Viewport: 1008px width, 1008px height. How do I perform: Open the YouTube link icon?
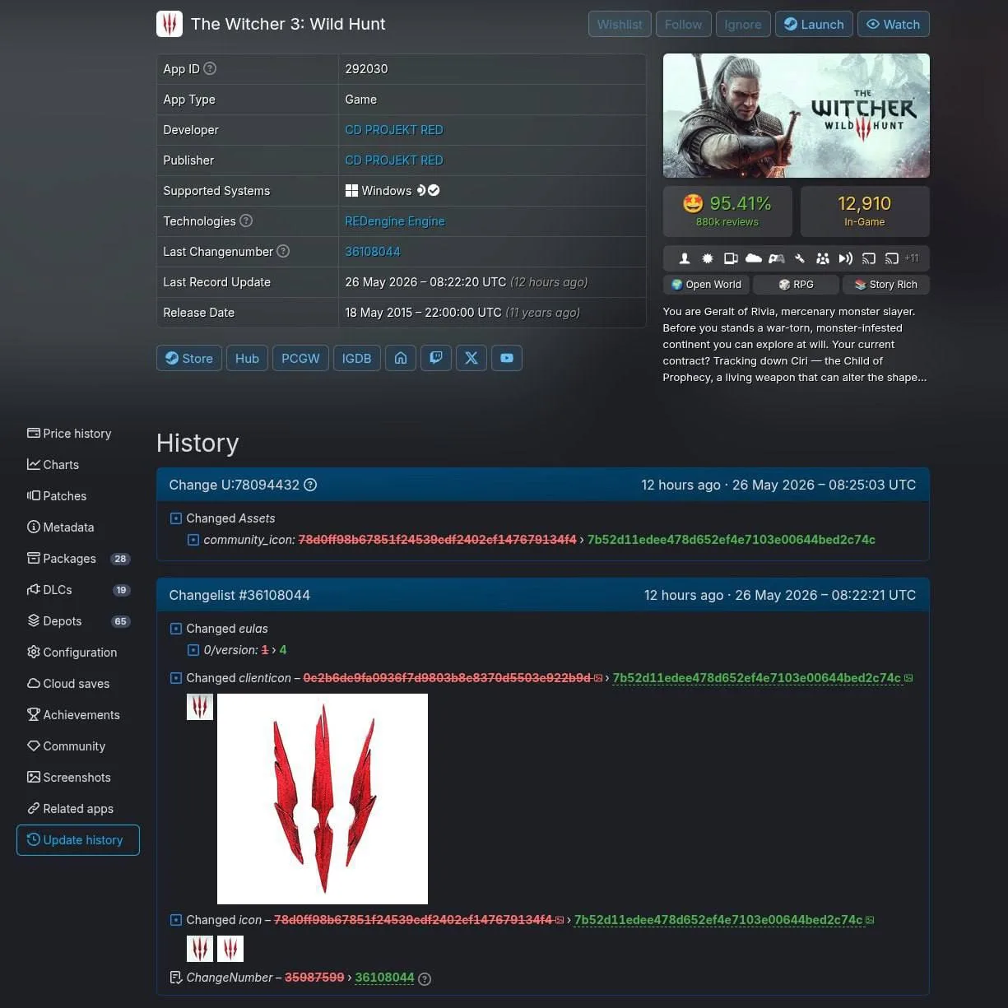click(507, 358)
